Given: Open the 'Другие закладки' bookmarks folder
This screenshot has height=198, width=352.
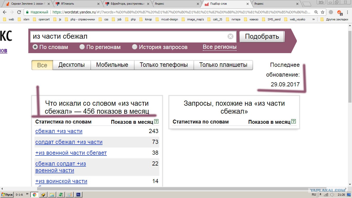Looking at the screenshot, I should (x=334, y=19).
